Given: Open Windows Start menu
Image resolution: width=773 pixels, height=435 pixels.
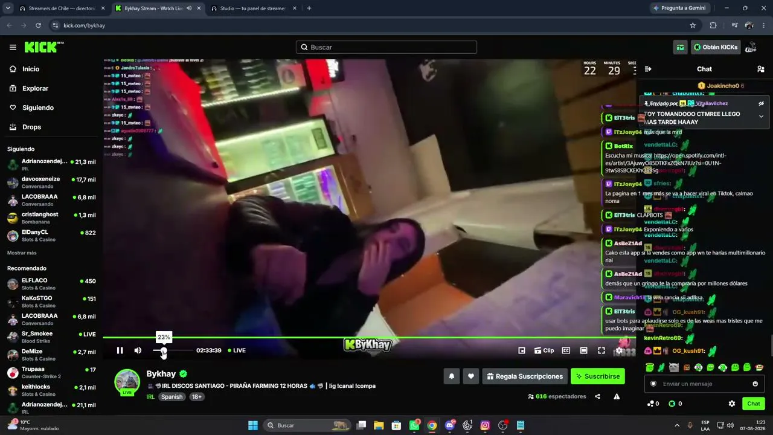Looking at the screenshot, I should pyautogui.click(x=253, y=425).
